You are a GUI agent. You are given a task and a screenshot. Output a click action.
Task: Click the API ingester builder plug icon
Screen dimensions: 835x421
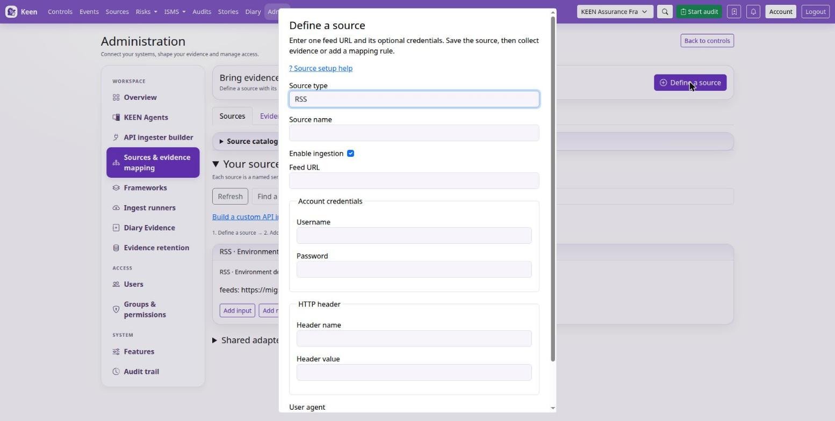coord(116,137)
